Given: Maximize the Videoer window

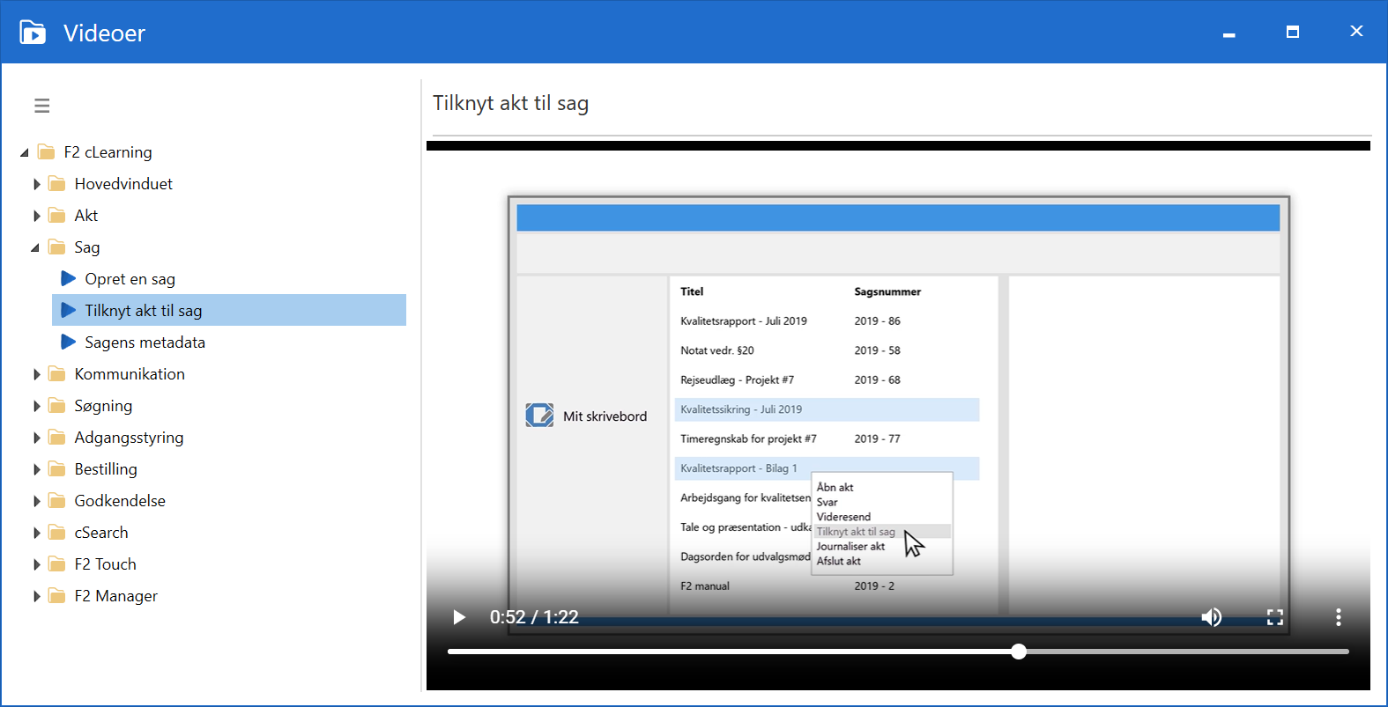Looking at the screenshot, I should (1293, 33).
